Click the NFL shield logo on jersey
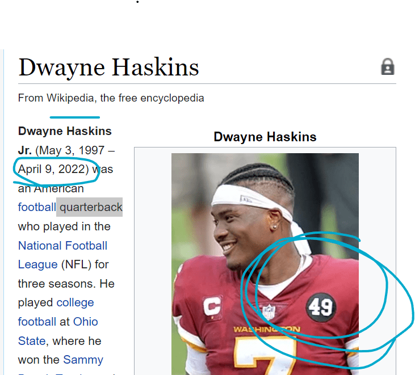Image resolution: width=415 pixels, height=375 pixels. click(x=269, y=311)
